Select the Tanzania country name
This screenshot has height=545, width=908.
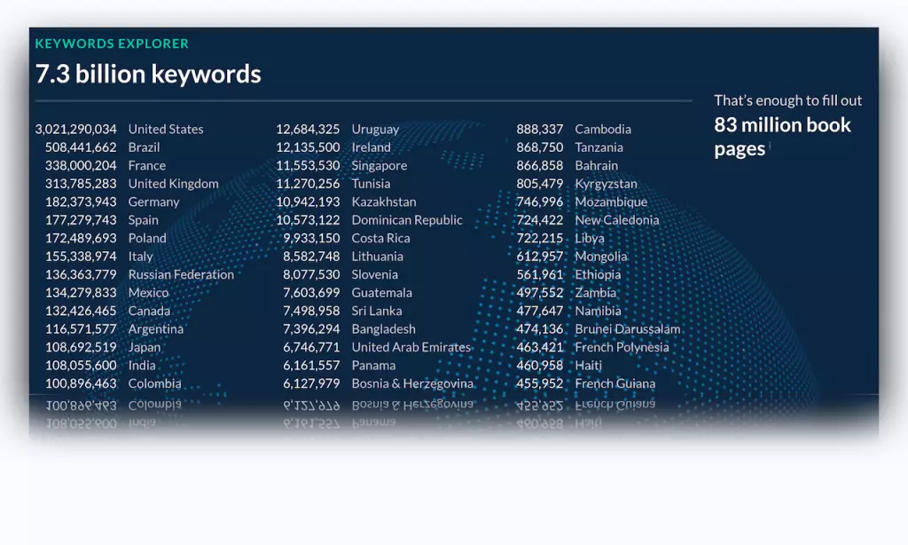[x=599, y=147]
